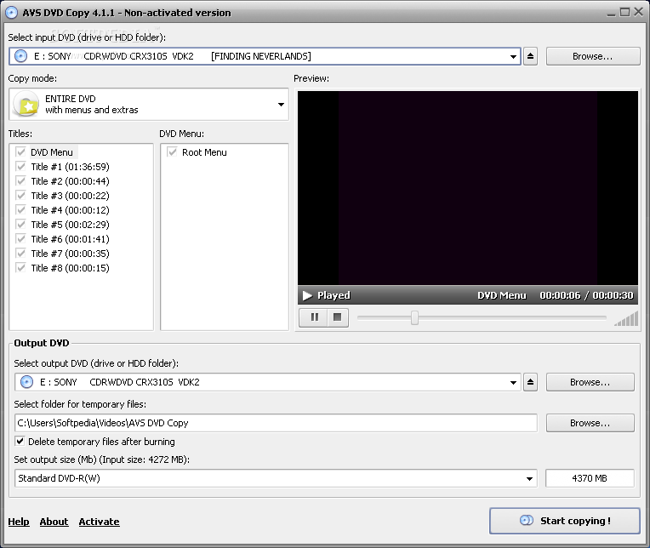Click the preview video area
The width and height of the screenshot is (650, 548).
pyautogui.click(x=468, y=188)
